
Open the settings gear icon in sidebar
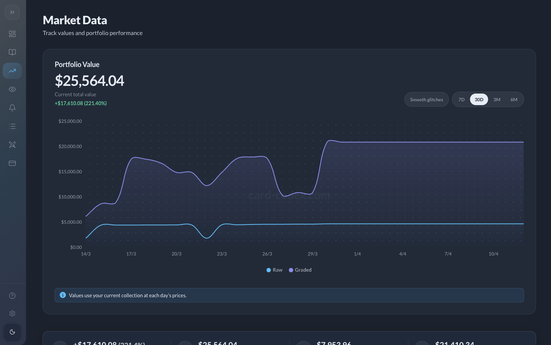coord(12,313)
